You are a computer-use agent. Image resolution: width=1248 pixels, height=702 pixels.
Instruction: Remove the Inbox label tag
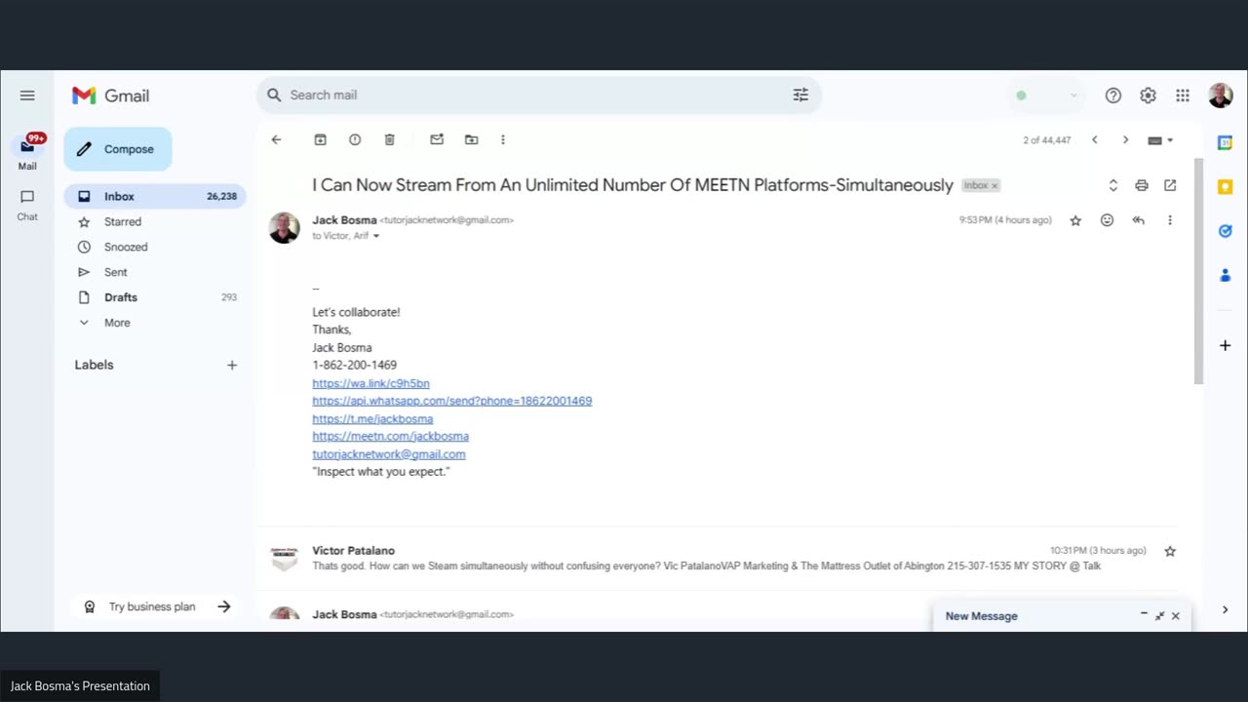point(994,185)
